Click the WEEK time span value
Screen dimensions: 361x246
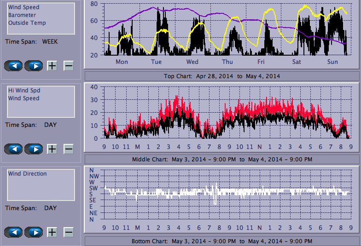click(50, 41)
